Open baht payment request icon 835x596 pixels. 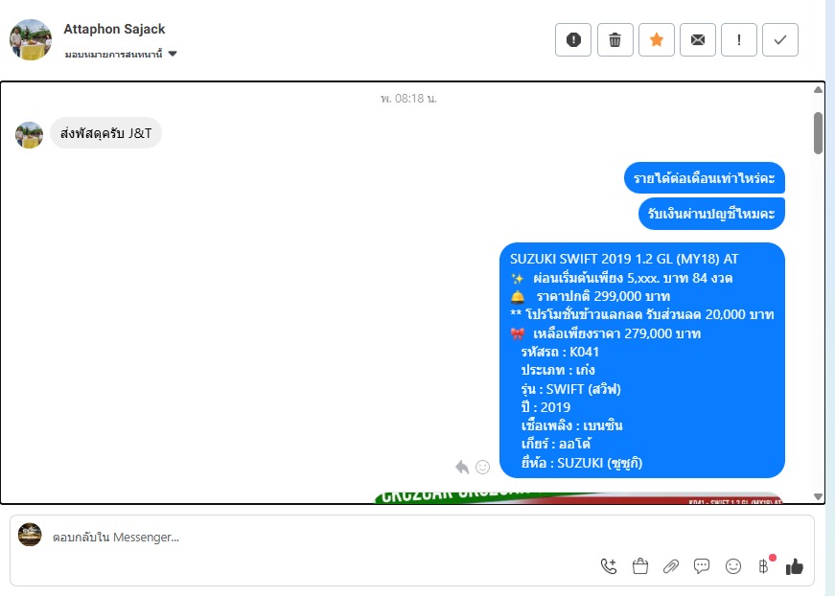pos(764,566)
